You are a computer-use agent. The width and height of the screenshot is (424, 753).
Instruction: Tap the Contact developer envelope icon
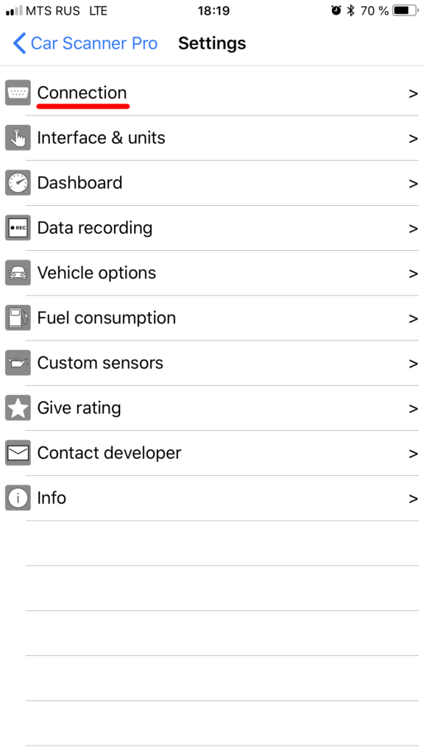coord(18,453)
